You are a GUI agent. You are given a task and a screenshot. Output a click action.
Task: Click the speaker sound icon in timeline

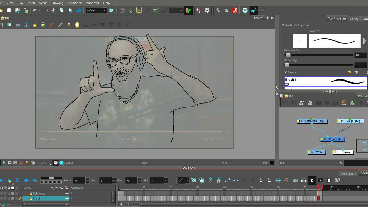pyautogui.click(x=26, y=180)
